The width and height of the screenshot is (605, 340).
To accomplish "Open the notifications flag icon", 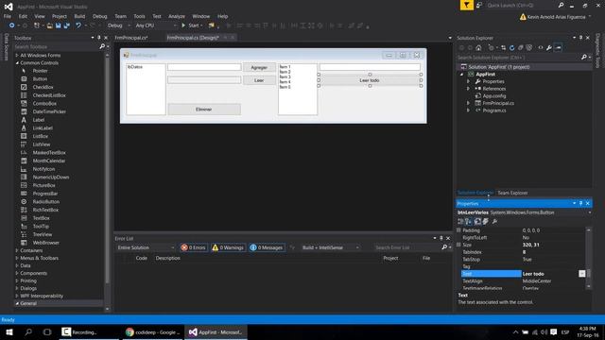I will 467,5.
